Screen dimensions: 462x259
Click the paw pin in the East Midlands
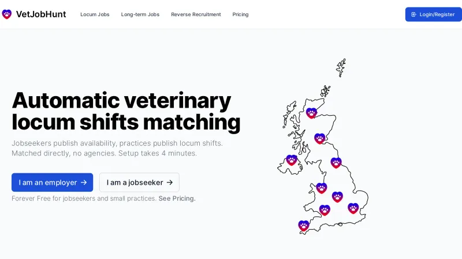coord(337,197)
